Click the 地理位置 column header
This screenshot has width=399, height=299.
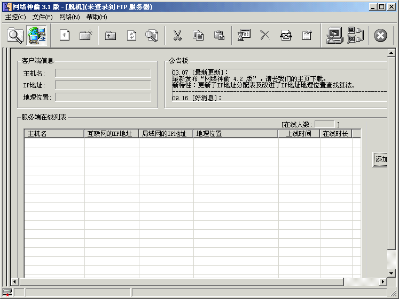pyautogui.click(x=236, y=134)
